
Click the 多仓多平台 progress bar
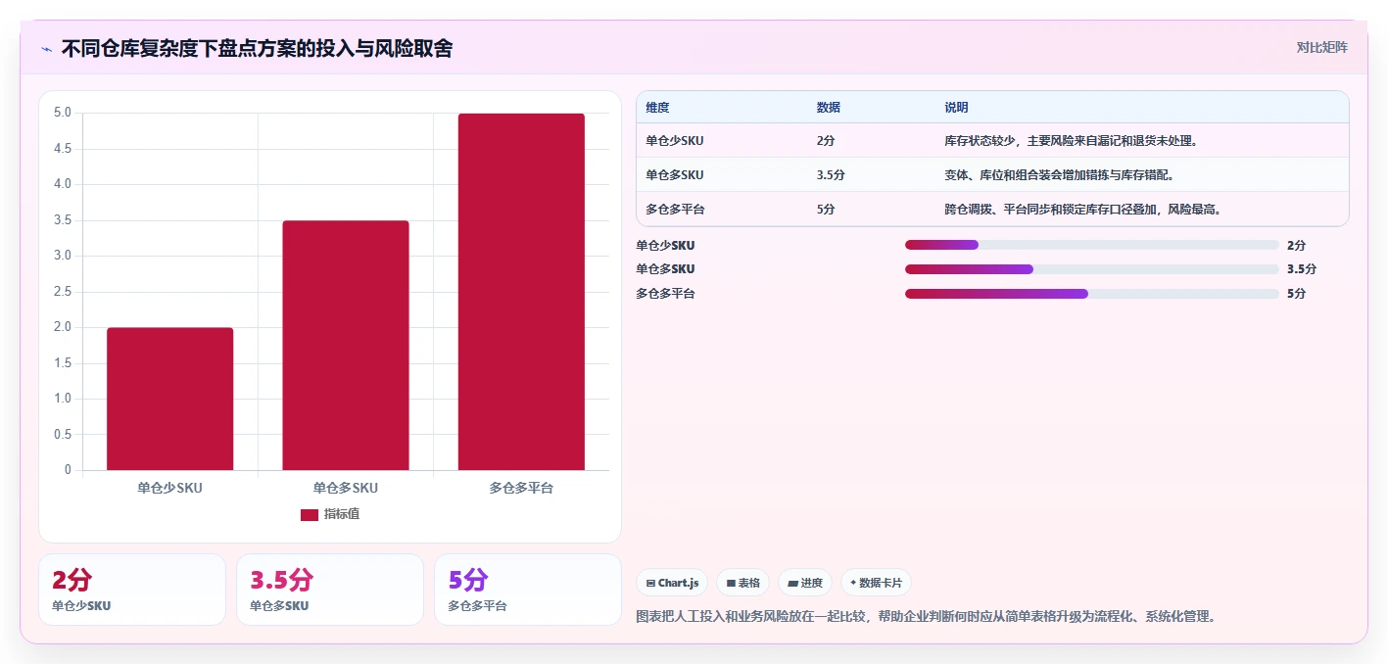pos(1092,293)
